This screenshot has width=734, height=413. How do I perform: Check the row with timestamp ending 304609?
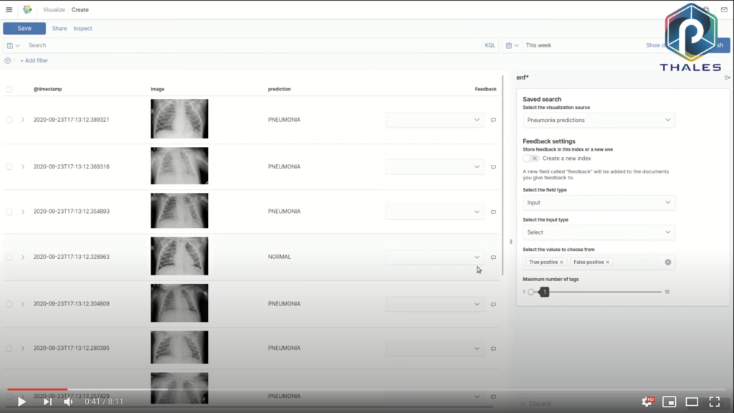[x=9, y=304]
